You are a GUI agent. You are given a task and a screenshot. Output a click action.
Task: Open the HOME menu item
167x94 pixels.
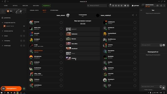tap(6, 5)
